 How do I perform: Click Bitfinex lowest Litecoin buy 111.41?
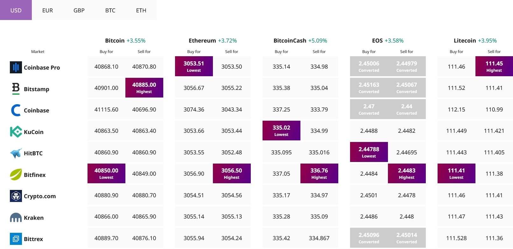(x=456, y=173)
